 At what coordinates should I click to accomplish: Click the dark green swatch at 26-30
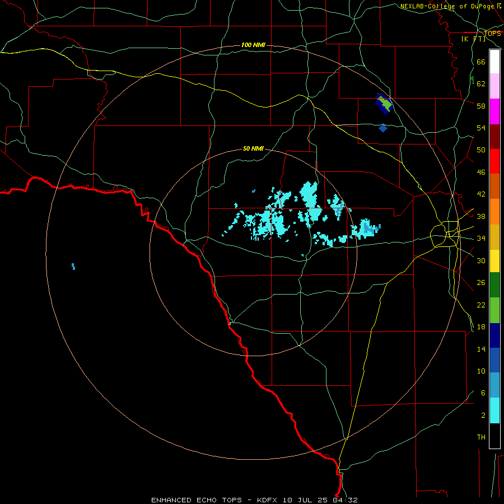click(494, 285)
